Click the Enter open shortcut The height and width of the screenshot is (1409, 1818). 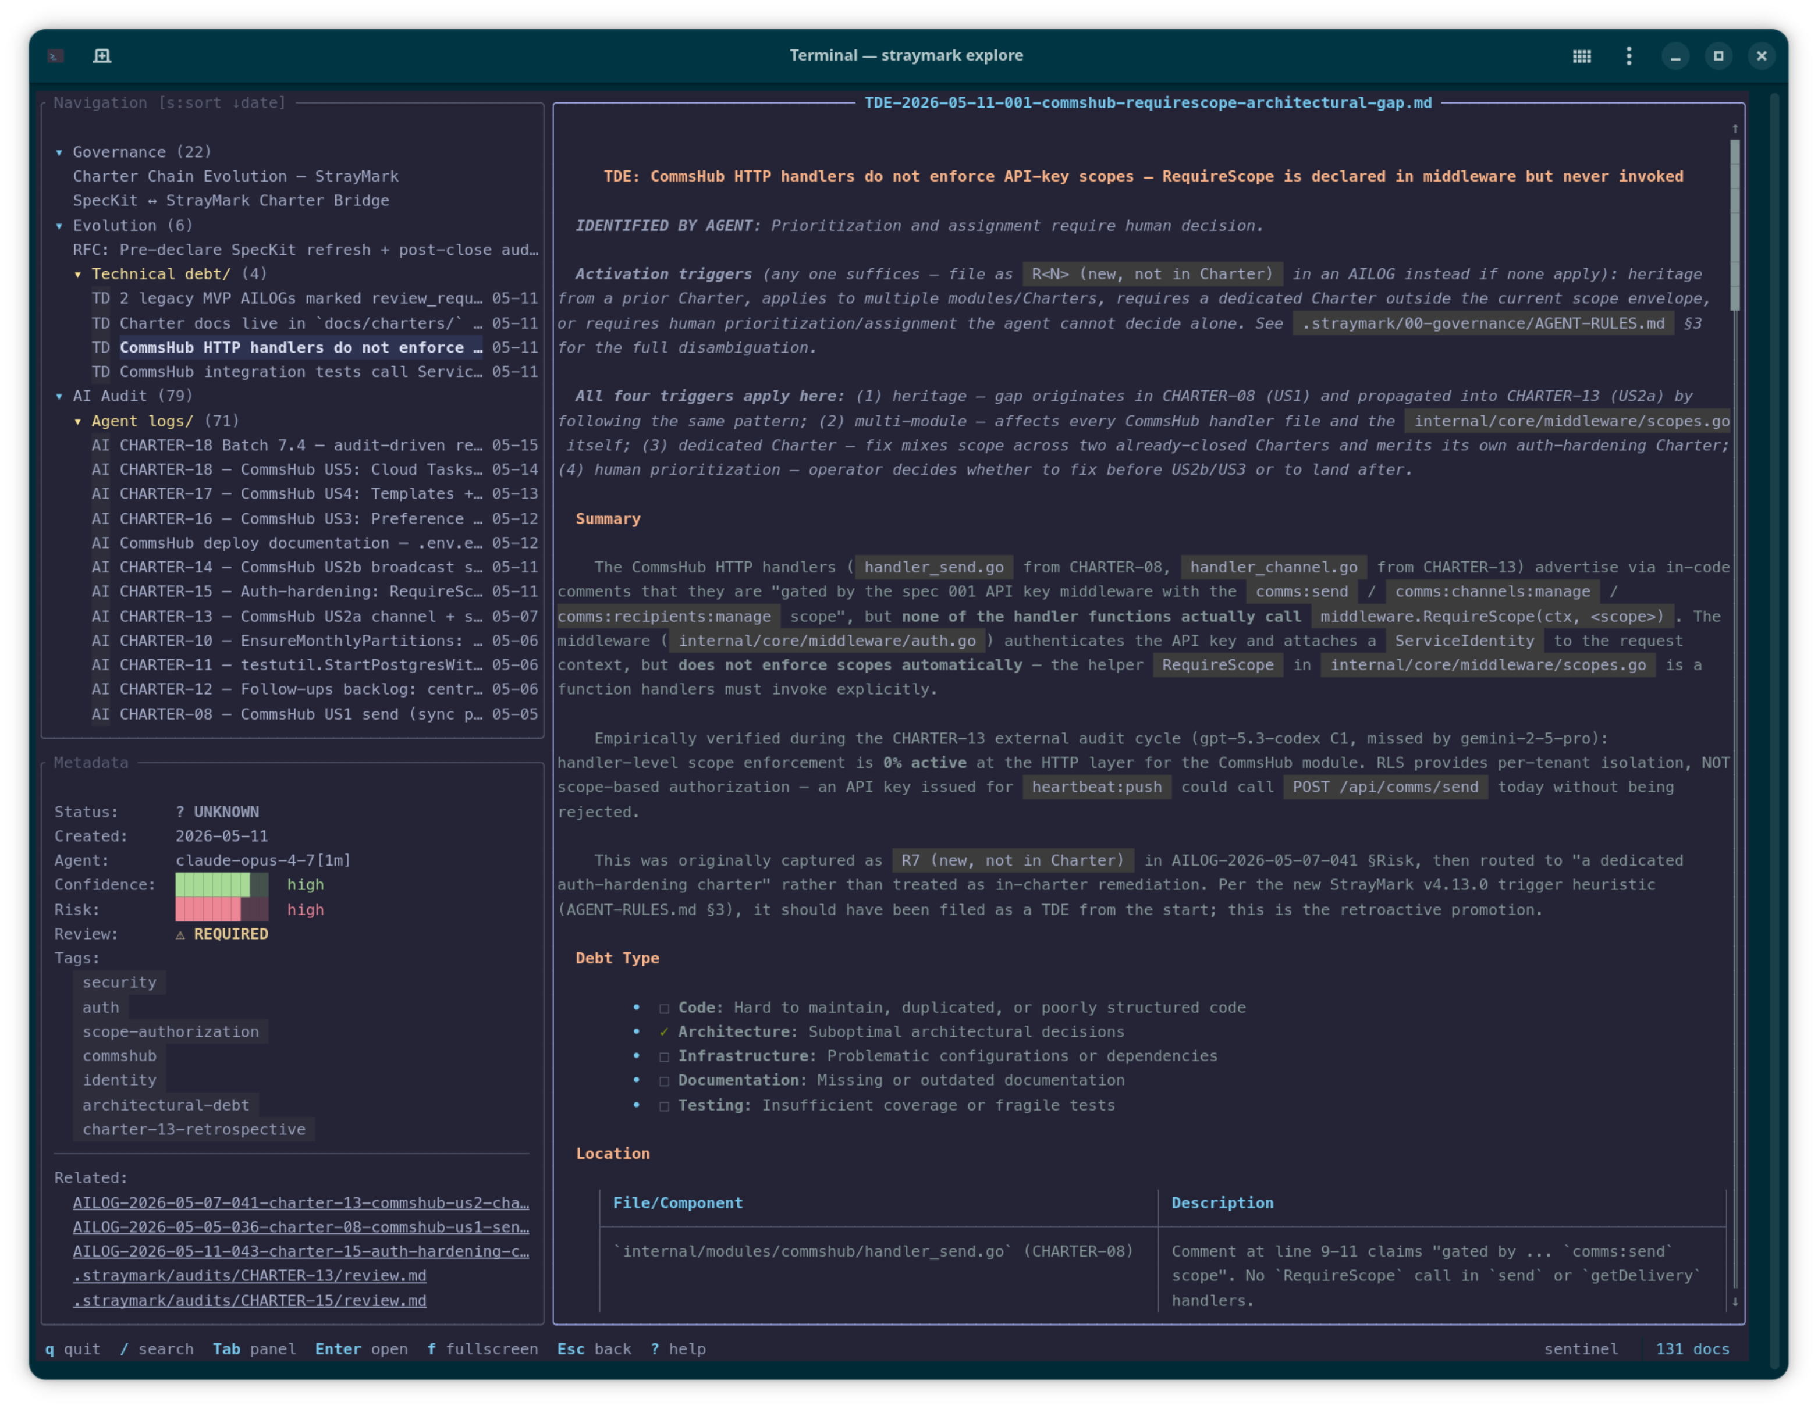coord(361,1349)
